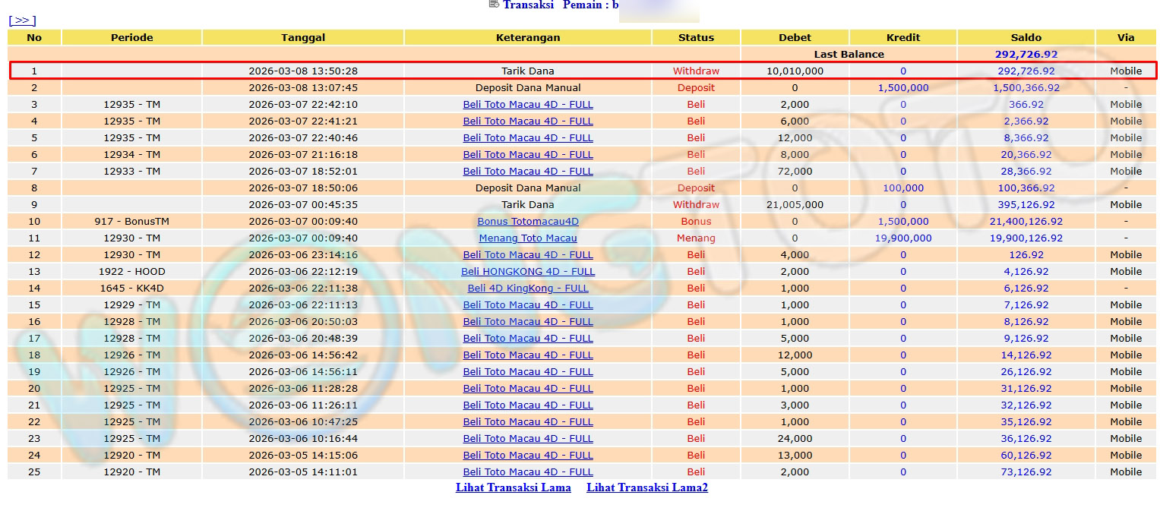Open Beli Toto Macau link in row 12
Screen dimensions: 1160x511
click(527, 255)
